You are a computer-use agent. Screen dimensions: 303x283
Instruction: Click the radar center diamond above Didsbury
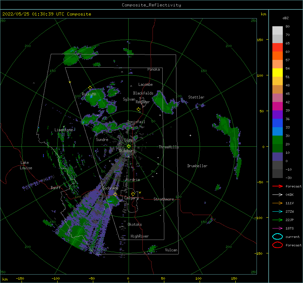129,146
